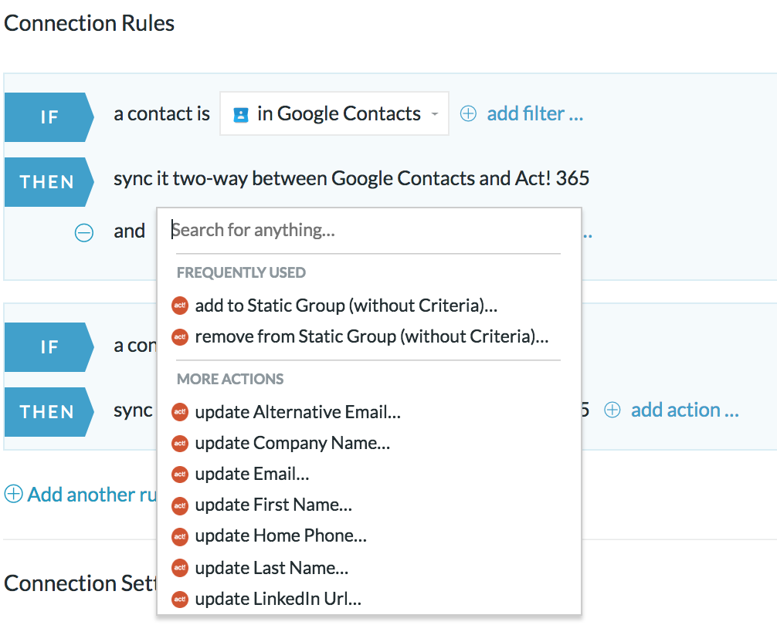Click the 'Add another ru...' link text
777x625 pixels.
pos(92,495)
